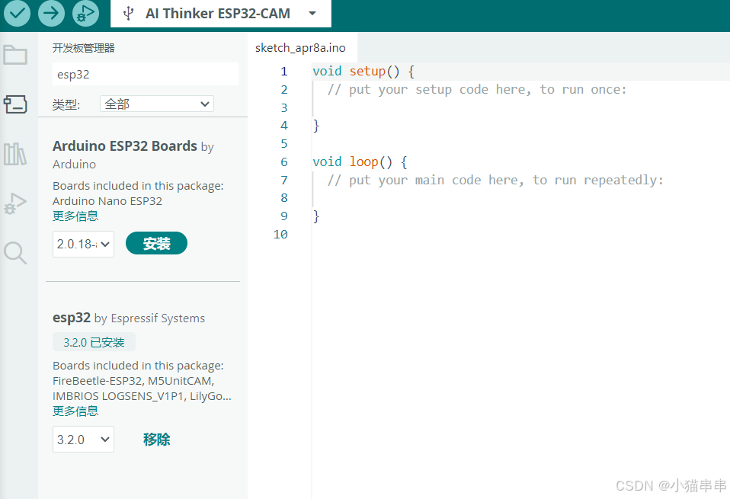
Task: Click the esp32 search field
Action: [146, 75]
